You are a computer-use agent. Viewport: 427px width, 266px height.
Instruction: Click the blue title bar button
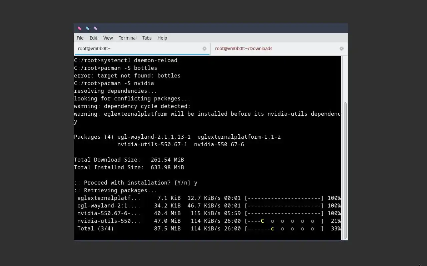(x=87, y=28)
